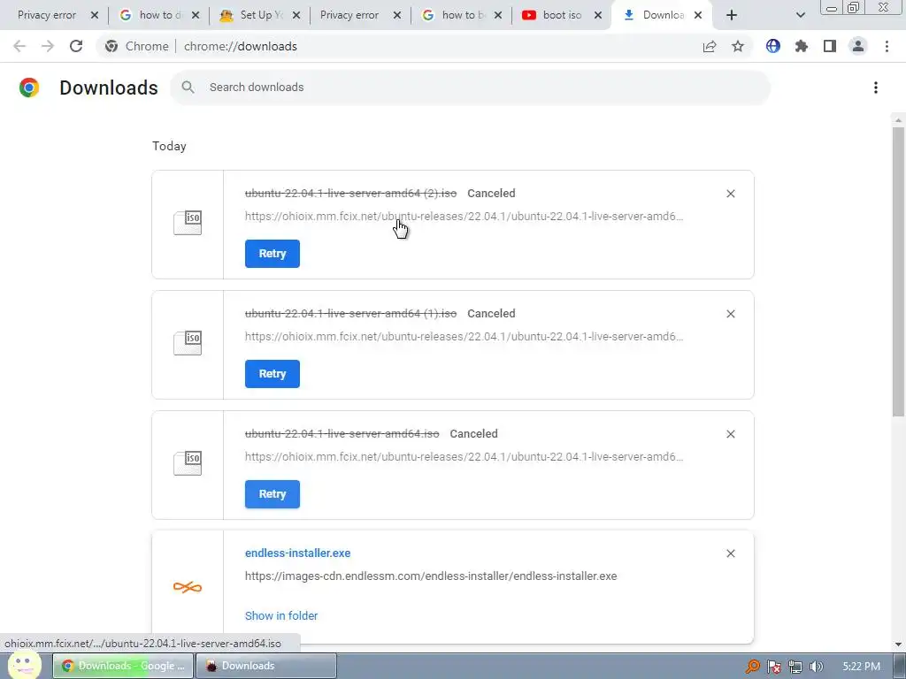The width and height of the screenshot is (906, 679).
Task: Retry downloading ubuntu amd64 (2).iso
Action: point(273,254)
